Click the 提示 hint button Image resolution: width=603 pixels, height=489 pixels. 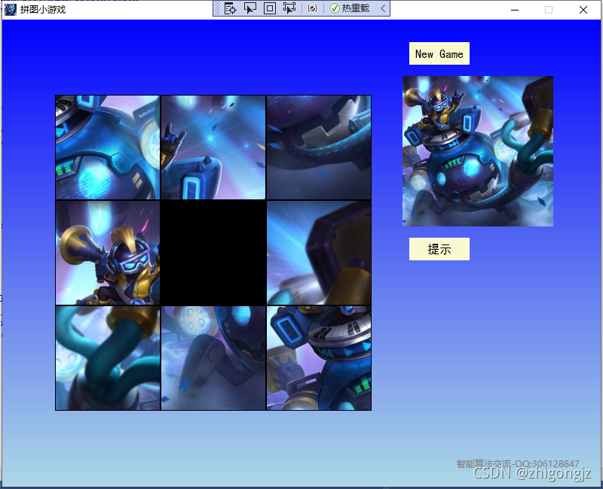(439, 249)
